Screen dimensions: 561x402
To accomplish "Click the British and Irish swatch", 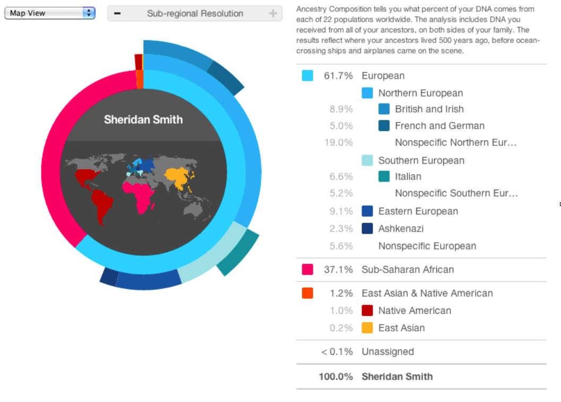I will coord(384,109).
